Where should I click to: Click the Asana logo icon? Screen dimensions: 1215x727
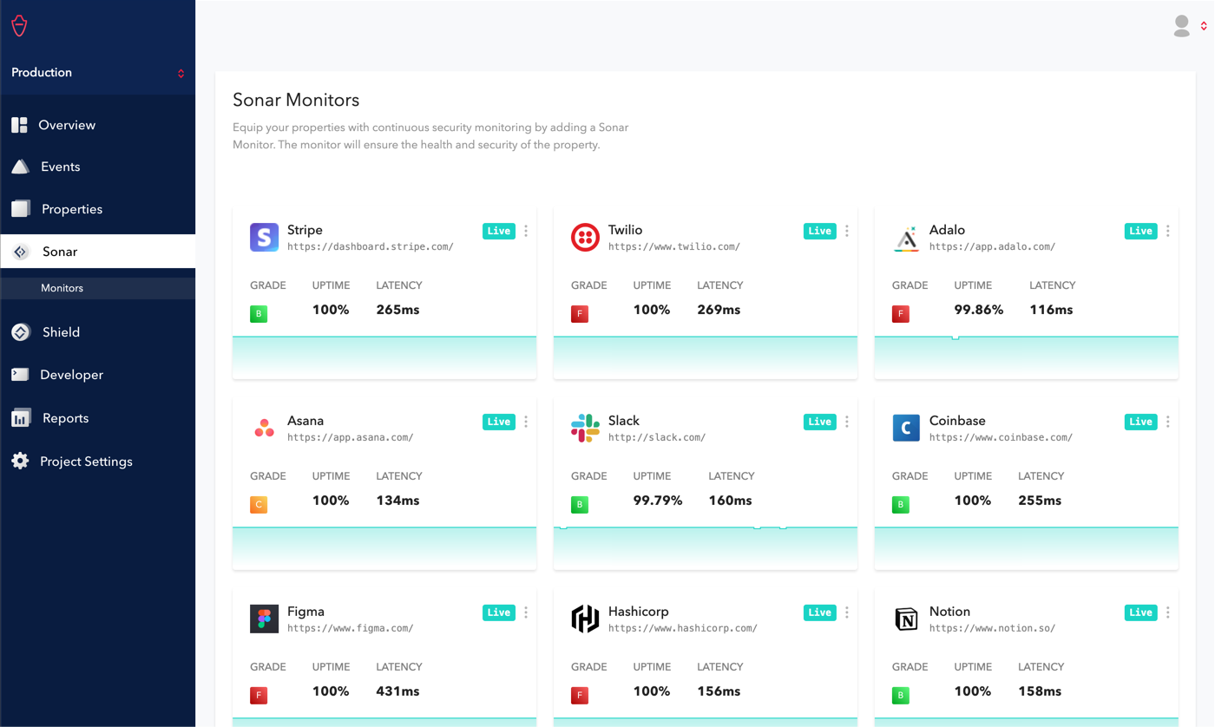pos(264,428)
